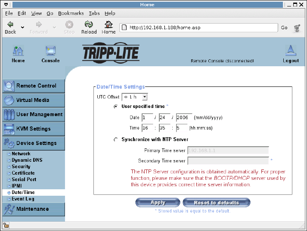Click Reset to defaults button

tap(216, 203)
